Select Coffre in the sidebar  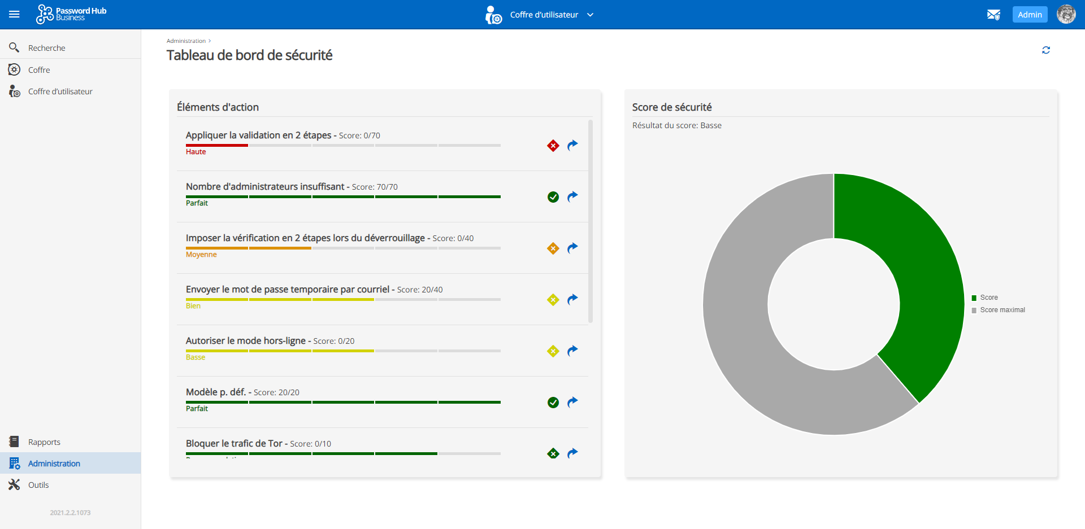click(x=39, y=70)
